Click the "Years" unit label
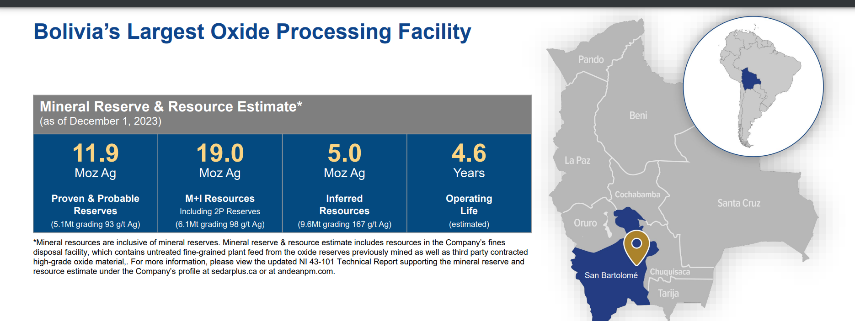 469,173
